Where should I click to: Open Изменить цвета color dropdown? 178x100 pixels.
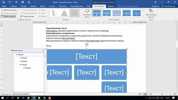pos(87,13)
